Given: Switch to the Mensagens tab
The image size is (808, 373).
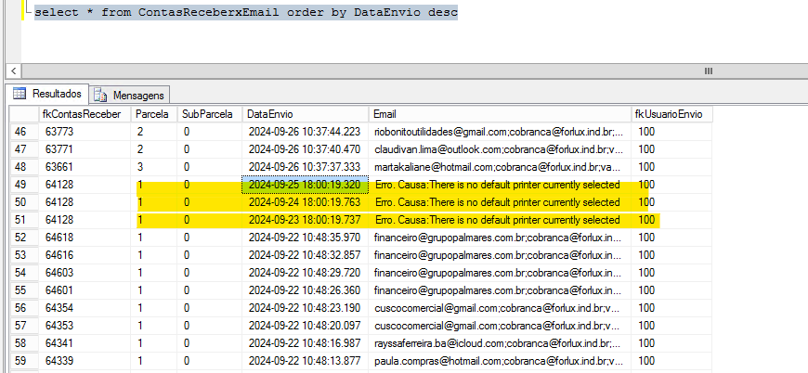Looking at the screenshot, I should (x=137, y=95).
